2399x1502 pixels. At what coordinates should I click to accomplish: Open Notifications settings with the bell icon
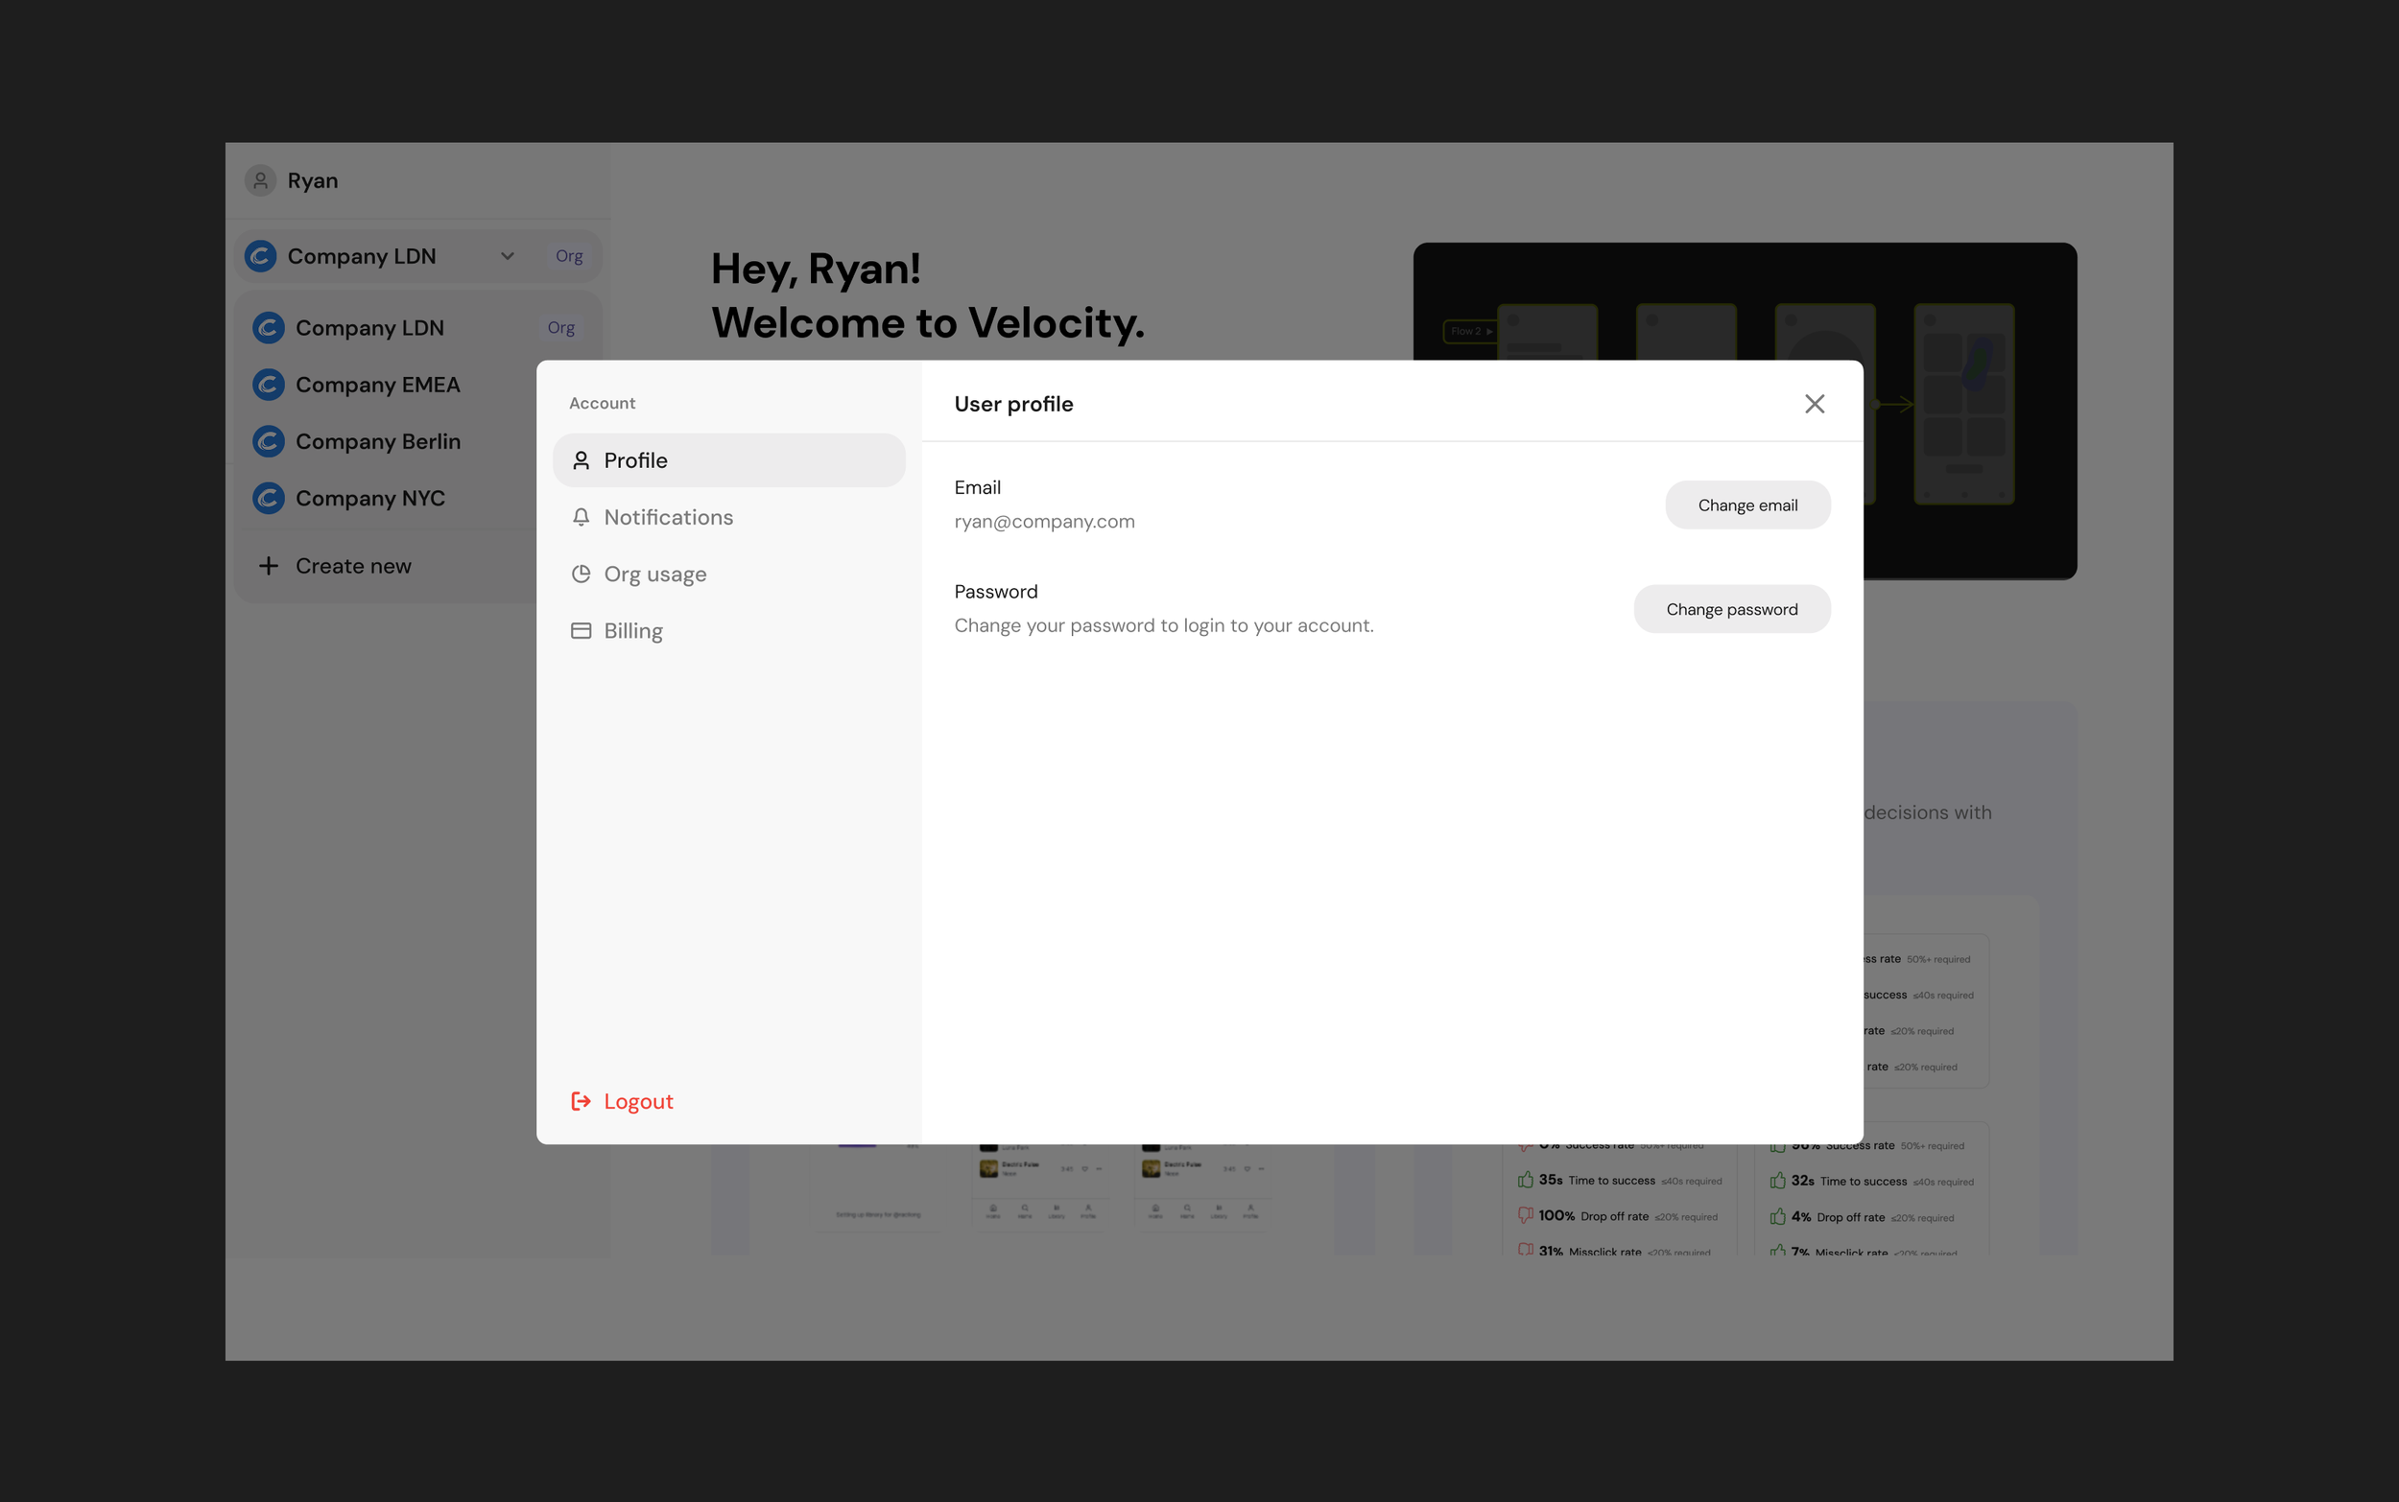(x=582, y=518)
